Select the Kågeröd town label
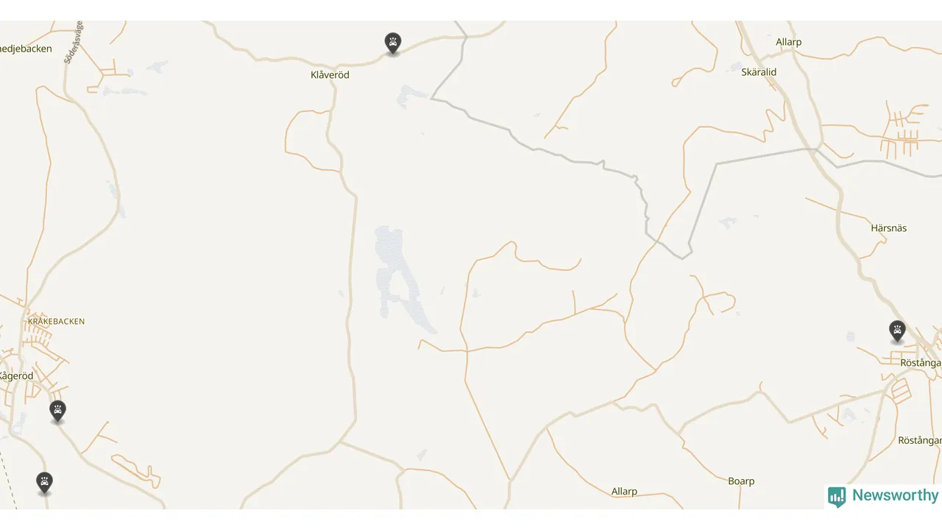 16,376
